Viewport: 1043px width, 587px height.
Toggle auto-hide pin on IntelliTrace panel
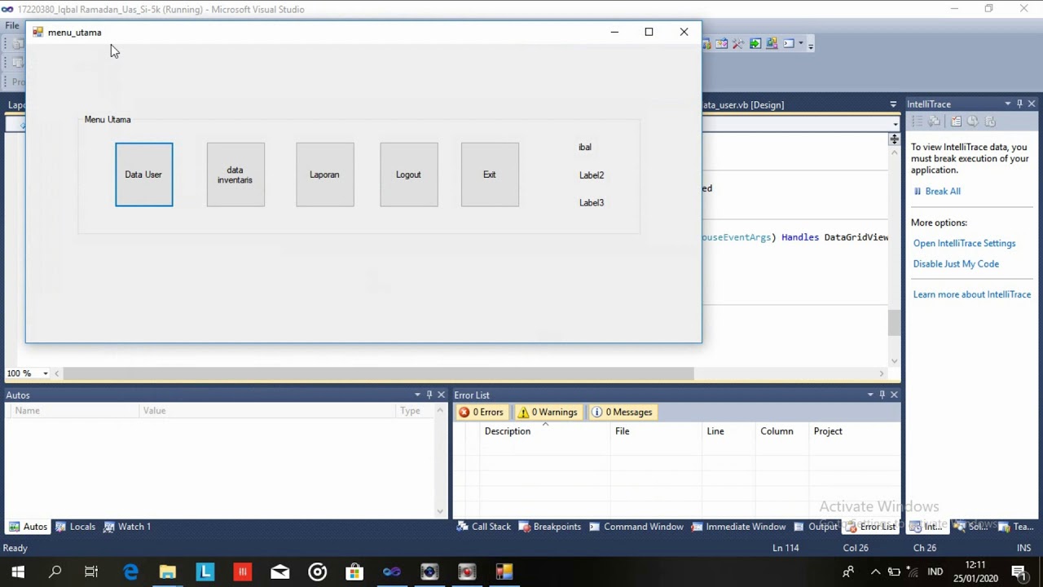(x=1019, y=104)
